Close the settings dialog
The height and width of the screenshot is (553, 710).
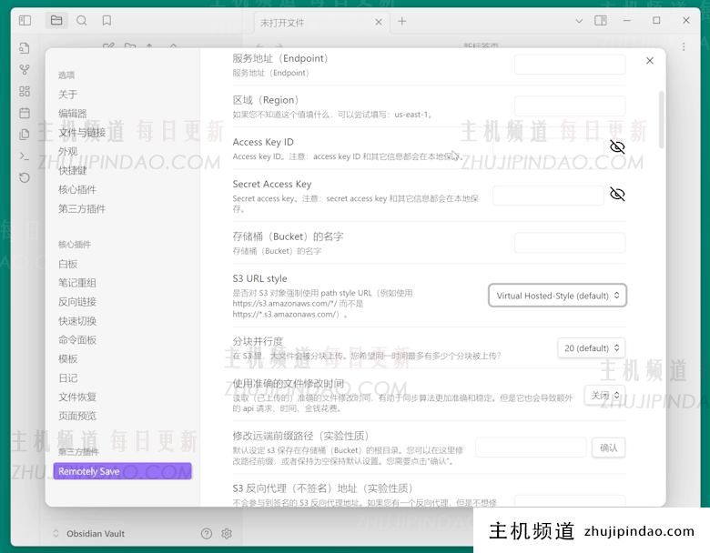pyautogui.click(x=650, y=61)
